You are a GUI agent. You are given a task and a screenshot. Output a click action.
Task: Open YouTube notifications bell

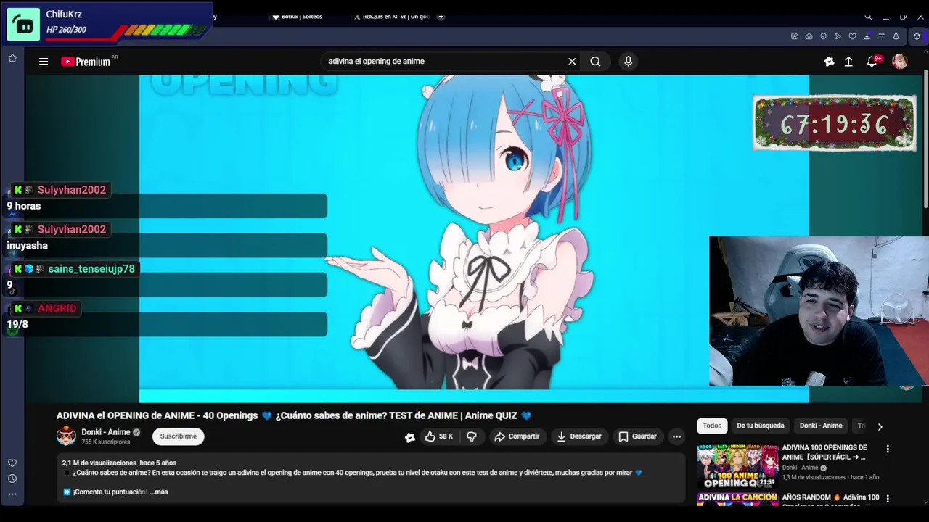coord(873,61)
